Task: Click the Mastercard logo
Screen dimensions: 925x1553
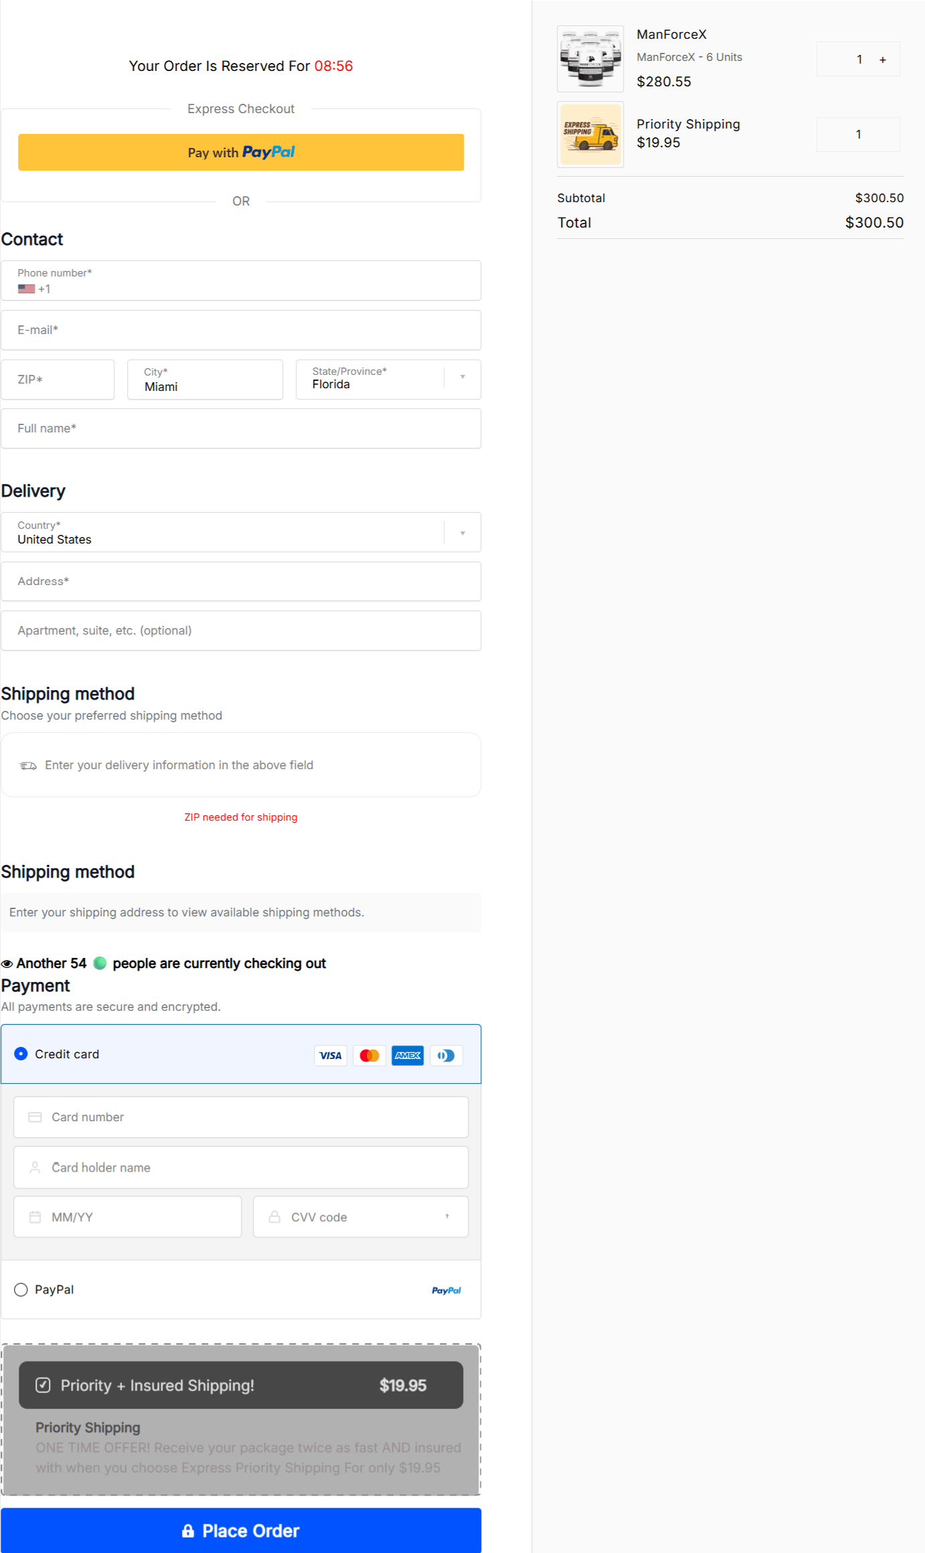Action: coord(369,1056)
